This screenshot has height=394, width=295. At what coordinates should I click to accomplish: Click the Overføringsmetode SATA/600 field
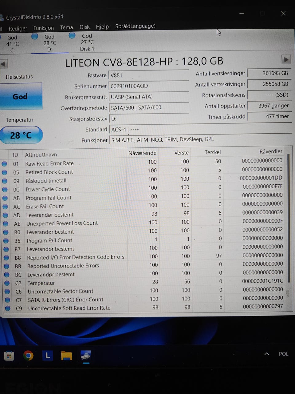[x=149, y=107]
